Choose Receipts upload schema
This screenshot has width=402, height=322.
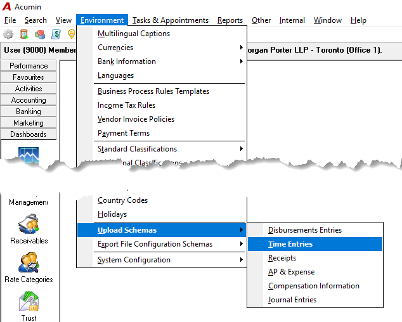click(315, 258)
